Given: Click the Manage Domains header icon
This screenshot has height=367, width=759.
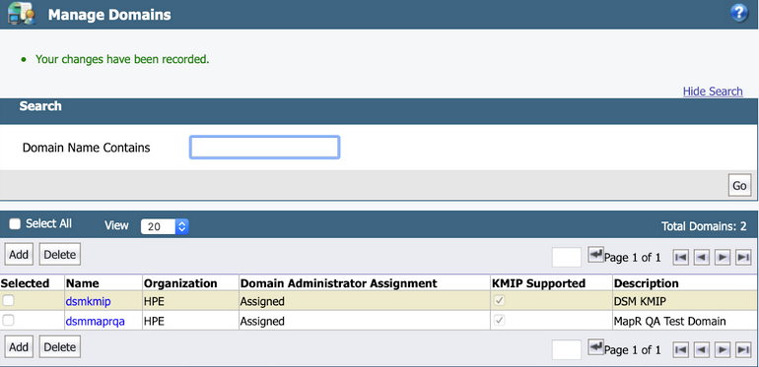Looking at the screenshot, I should 22,14.
